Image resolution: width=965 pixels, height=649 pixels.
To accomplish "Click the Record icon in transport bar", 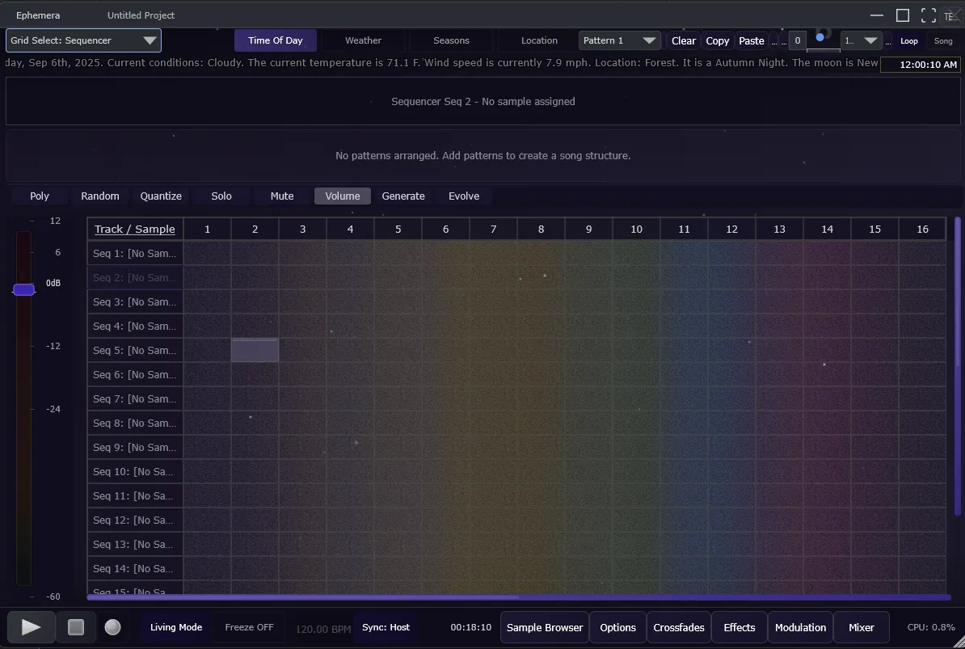I will (x=112, y=626).
